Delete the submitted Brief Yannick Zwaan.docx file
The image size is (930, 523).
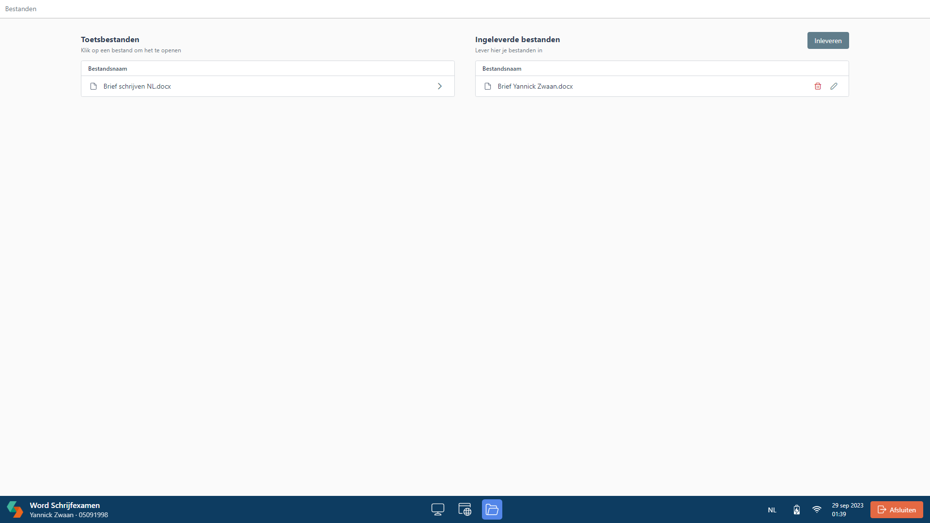pos(818,86)
